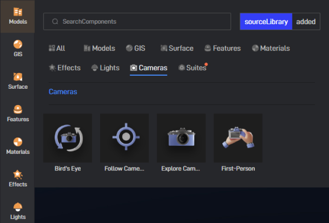Click the Bird's Eye label text

(x=68, y=169)
